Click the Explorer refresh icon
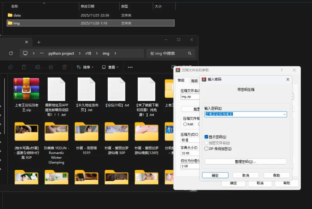Image resolution: width=312 pixels, height=209 pixels. tap(11, 53)
